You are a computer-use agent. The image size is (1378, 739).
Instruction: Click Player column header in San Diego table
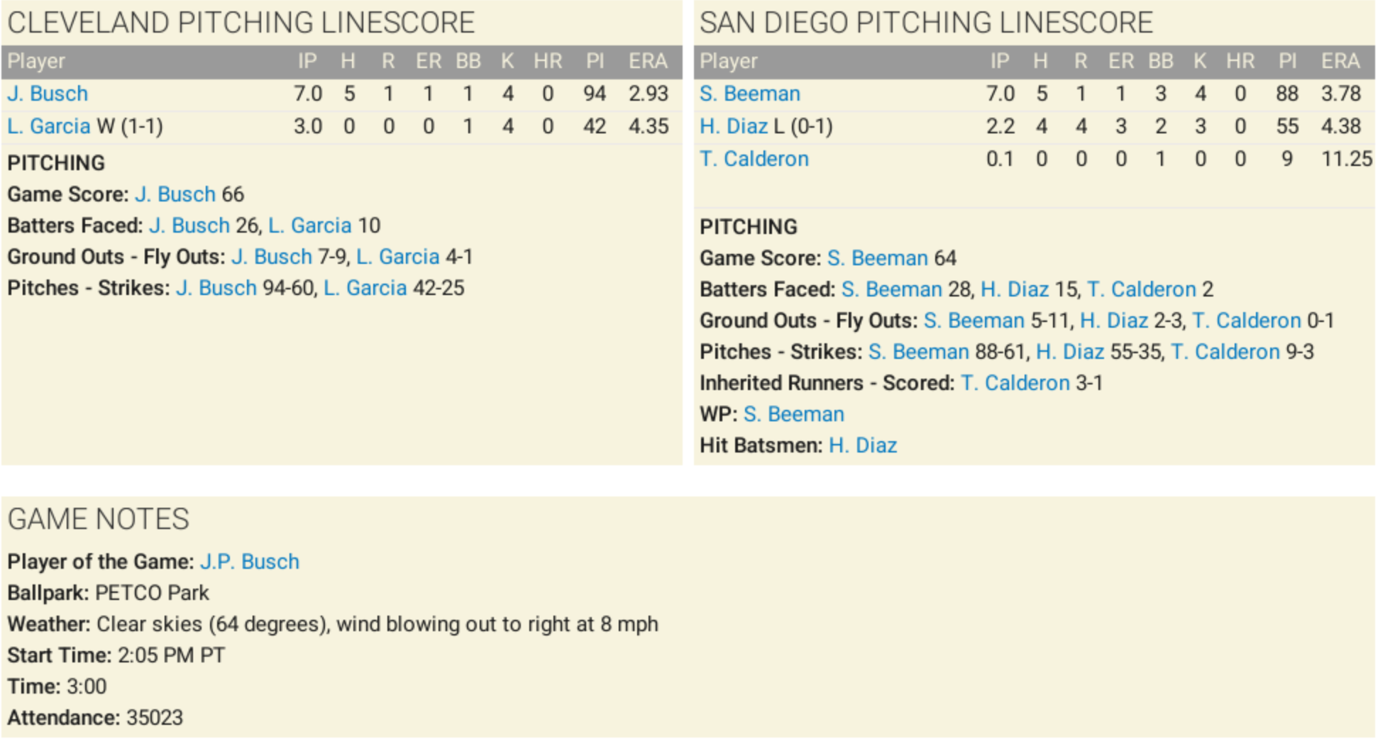click(x=728, y=62)
